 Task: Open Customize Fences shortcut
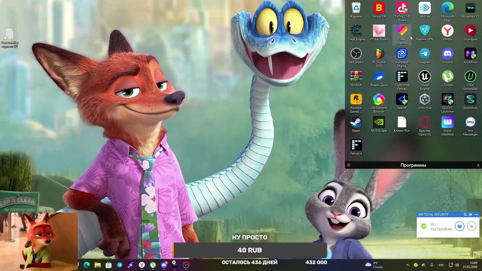coord(402,81)
